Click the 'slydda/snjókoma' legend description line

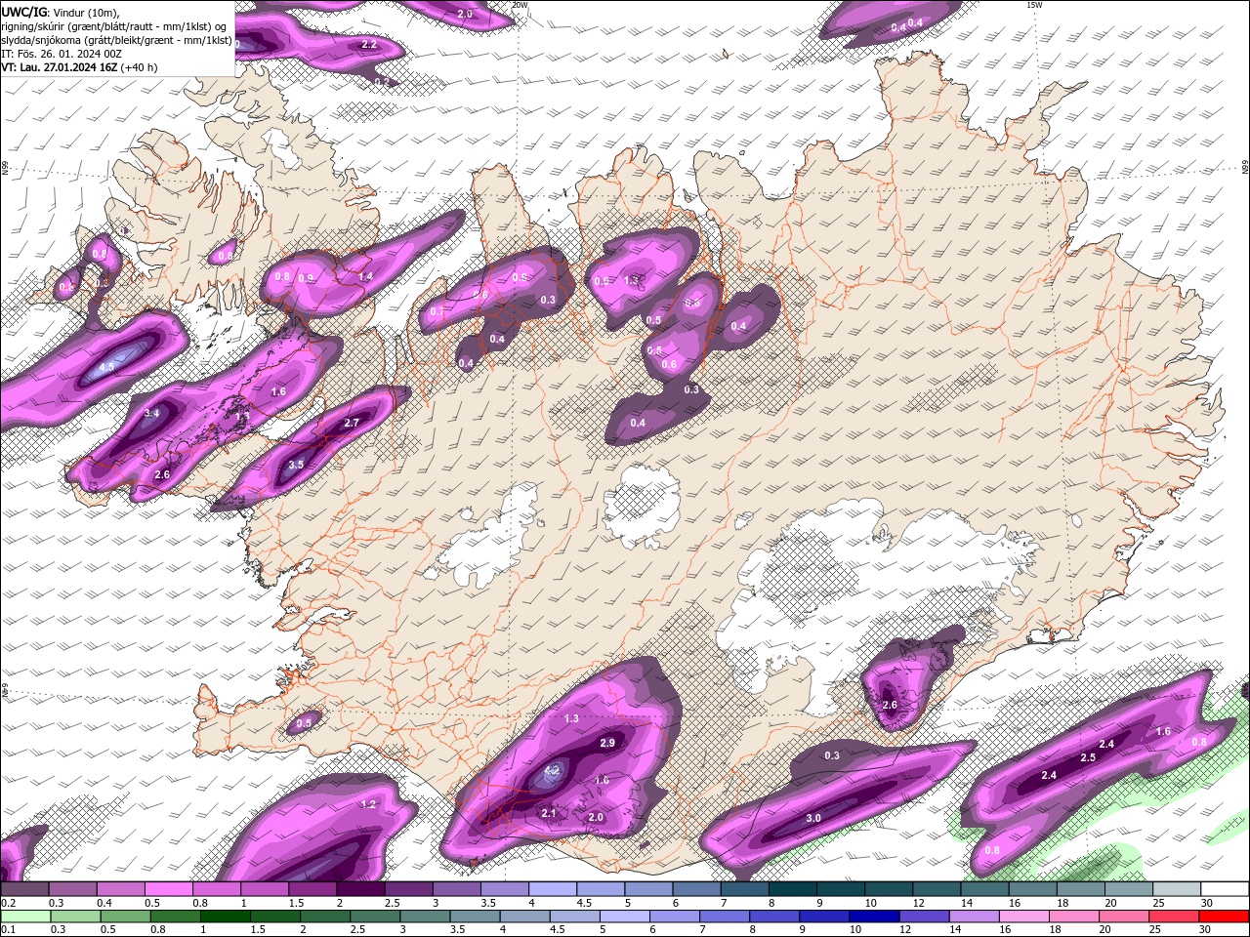(116, 40)
